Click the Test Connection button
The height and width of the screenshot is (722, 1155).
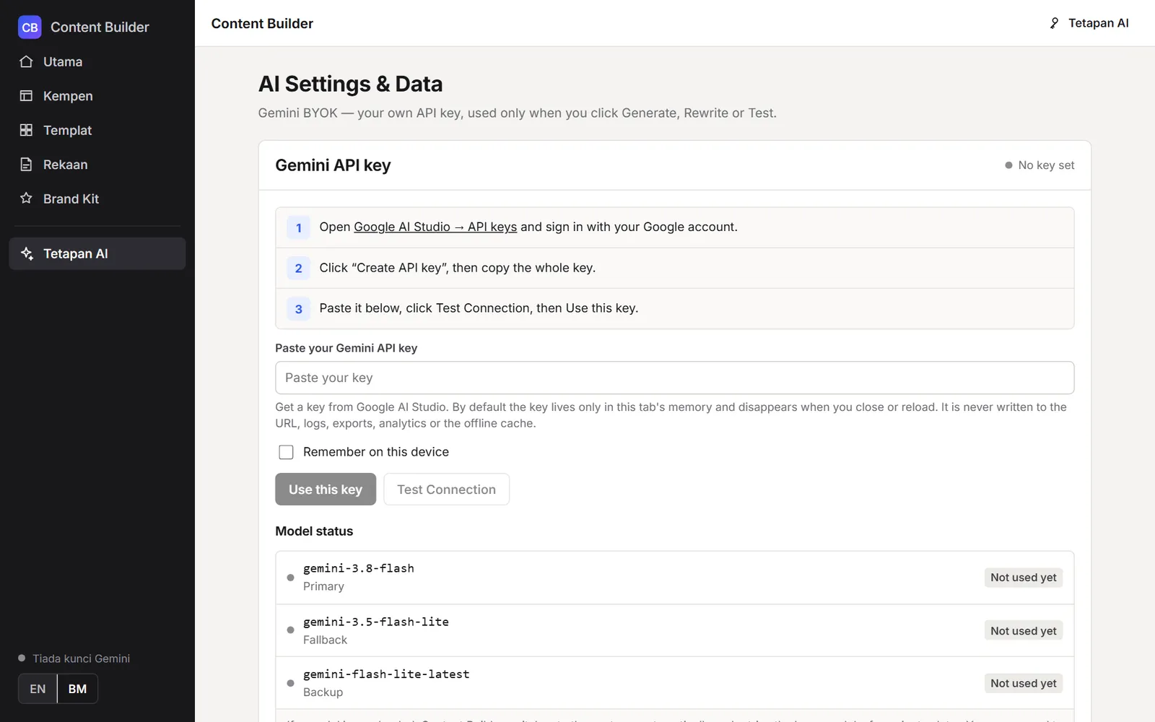click(446, 490)
